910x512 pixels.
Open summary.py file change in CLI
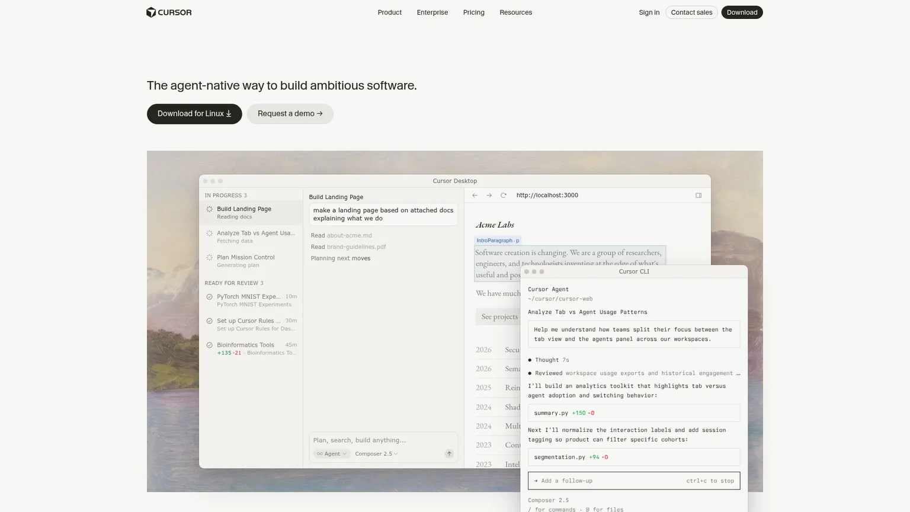coord(634,413)
